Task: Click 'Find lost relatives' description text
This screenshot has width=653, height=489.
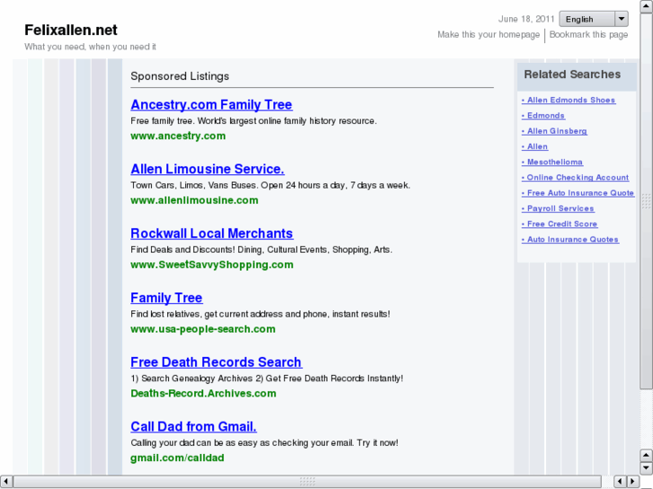Action: click(260, 314)
